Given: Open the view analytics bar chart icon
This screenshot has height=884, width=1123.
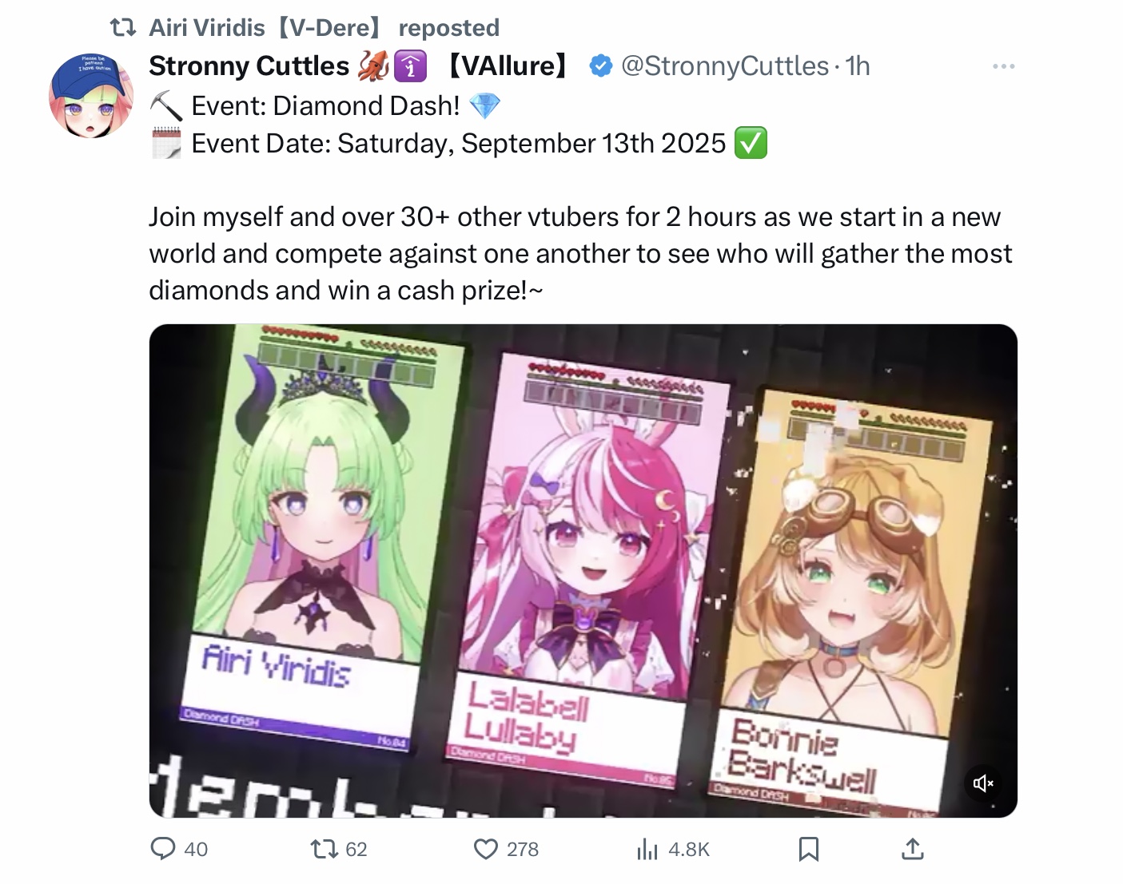Looking at the screenshot, I should (647, 849).
